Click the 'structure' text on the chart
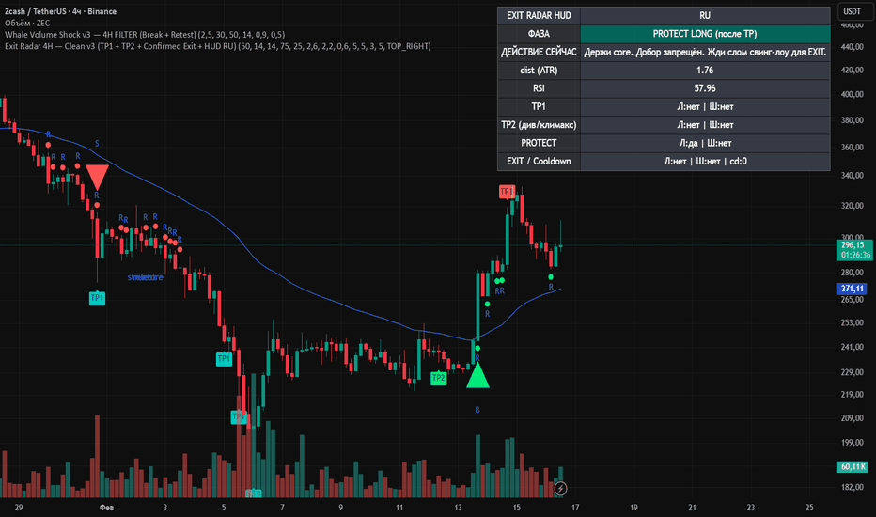 click(146, 277)
